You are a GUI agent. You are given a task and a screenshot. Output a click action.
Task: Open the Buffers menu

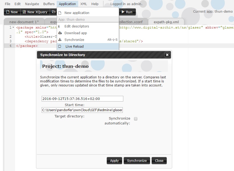[x=49, y=4]
